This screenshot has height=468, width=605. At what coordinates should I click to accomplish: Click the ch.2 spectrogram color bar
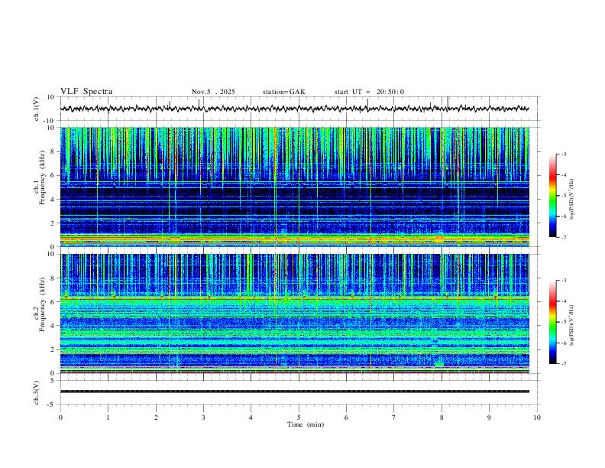[x=552, y=322]
